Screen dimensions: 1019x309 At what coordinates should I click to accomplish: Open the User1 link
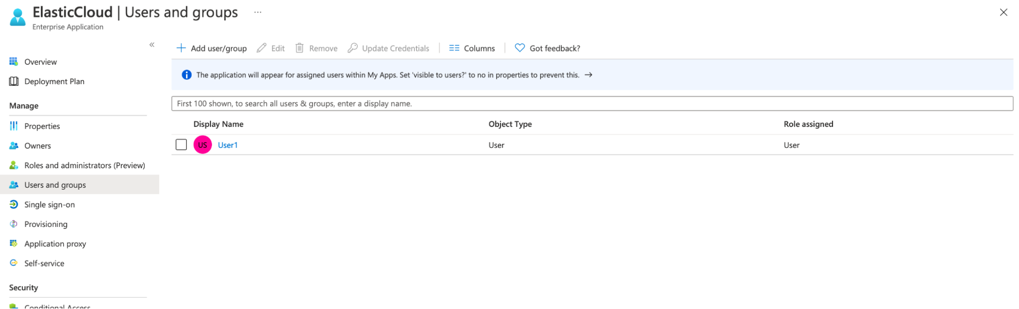[x=227, y=145]
